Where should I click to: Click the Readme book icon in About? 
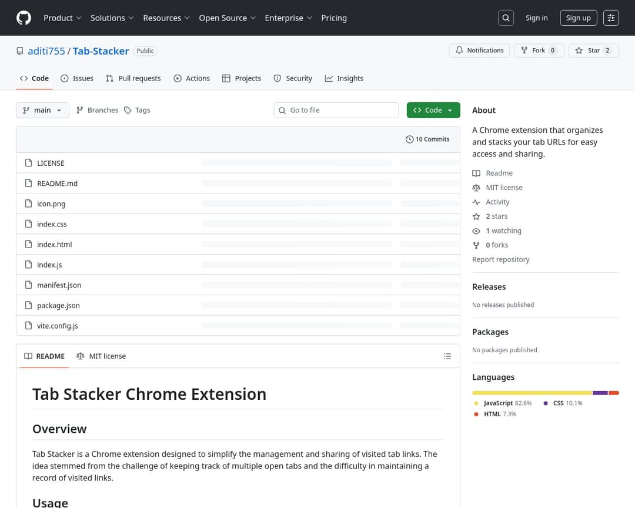(477, 173)
